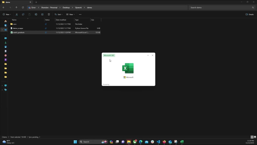257x145 pixels.
Task: Open Network in the sidebar
Action: [6, 90]
